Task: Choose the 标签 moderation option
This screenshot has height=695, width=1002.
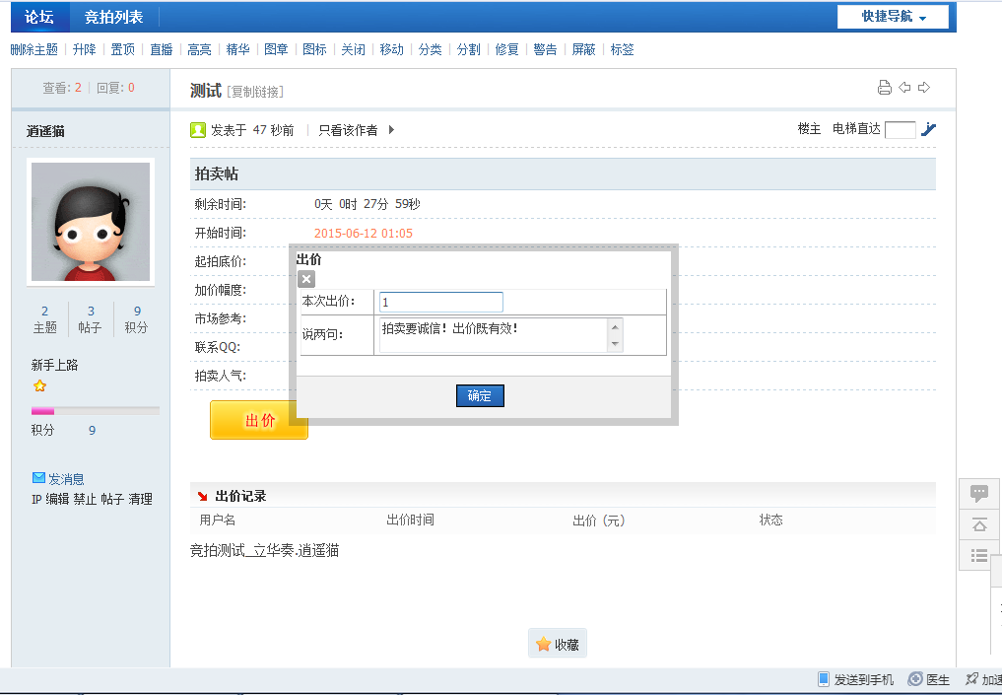Action: (x=622, y=49)
